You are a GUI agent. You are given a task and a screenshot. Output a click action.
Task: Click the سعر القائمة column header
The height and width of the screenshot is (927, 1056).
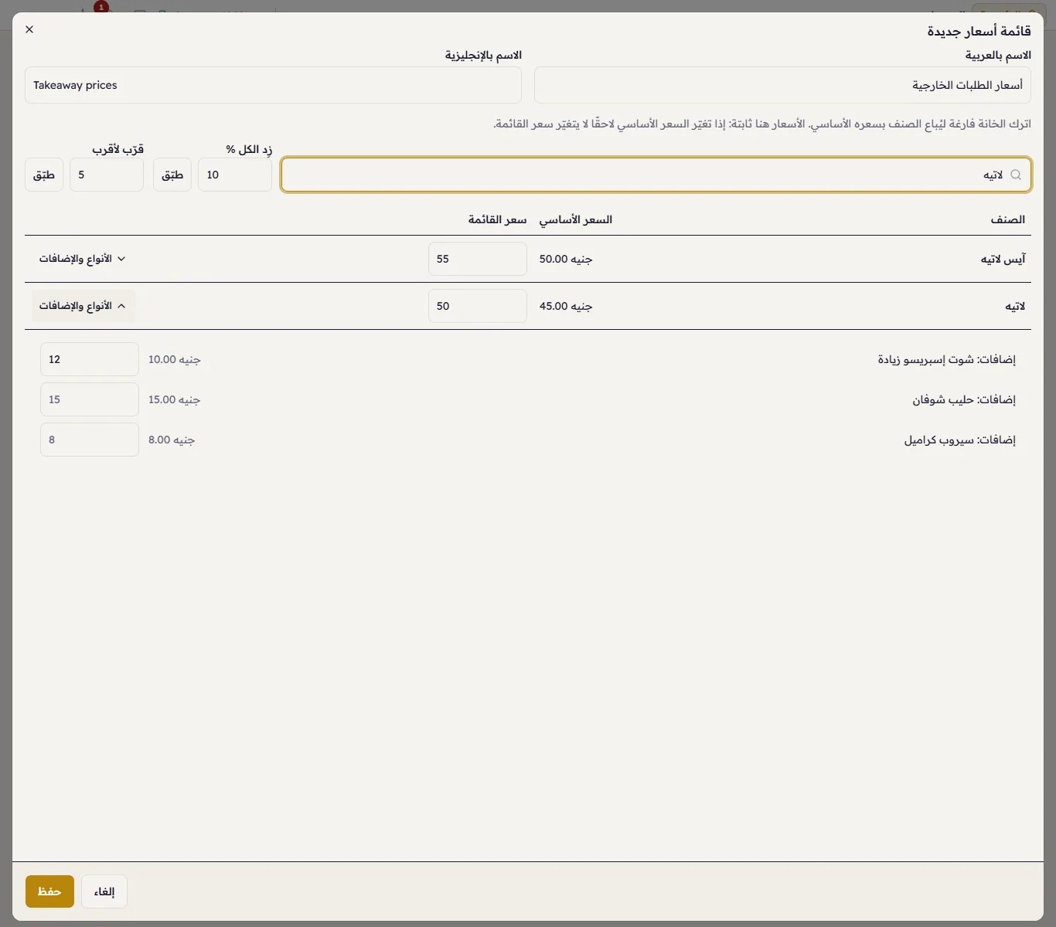[x=497, y=219]
